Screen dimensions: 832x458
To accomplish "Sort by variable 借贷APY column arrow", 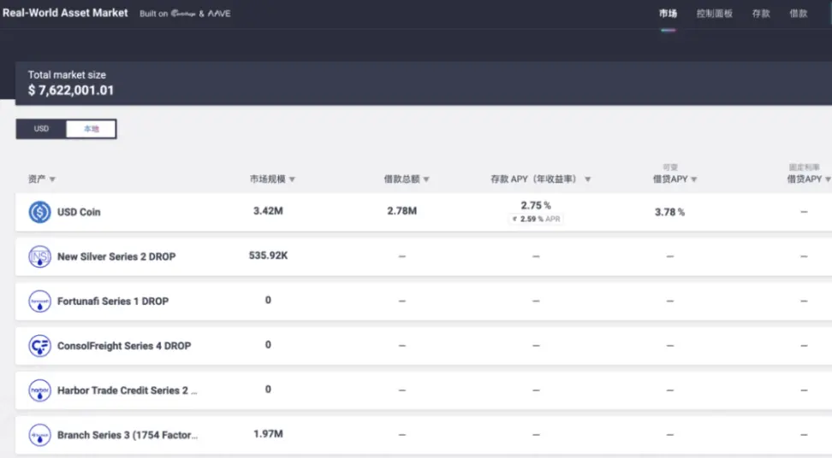I will pos(694,179).
